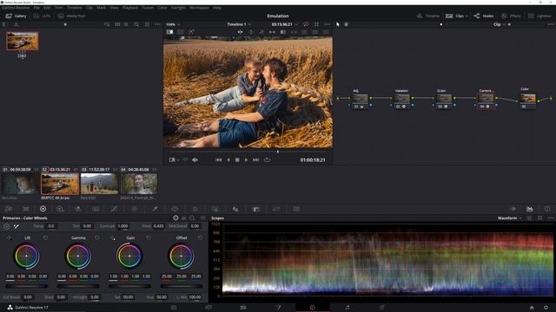Toggle the Clips panel button
The width and height of the screenshot is (556, 312).
(x=455, y=16)
